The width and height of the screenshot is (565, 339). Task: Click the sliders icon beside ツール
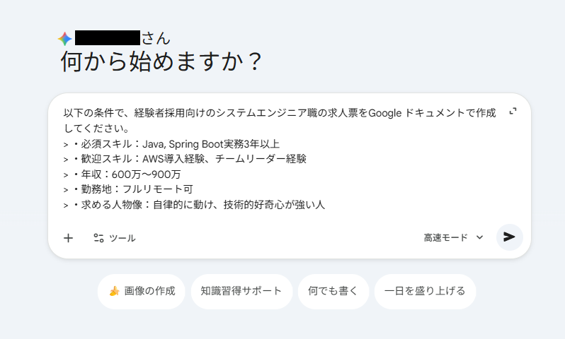pos(98,238)
